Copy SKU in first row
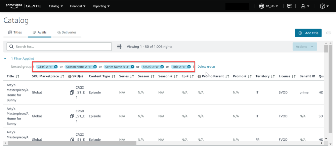 pos(72,92)
